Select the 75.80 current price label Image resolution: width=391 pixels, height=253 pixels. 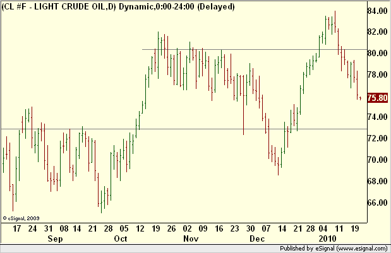pyautogui.click(x=378, y=98)
